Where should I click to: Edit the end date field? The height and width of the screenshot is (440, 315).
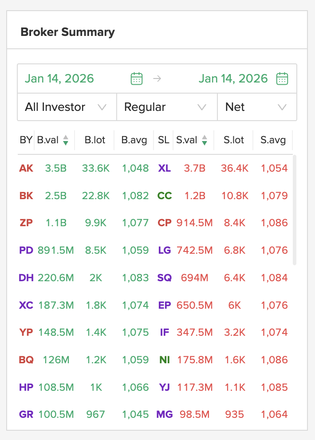(x=233, y=79)
